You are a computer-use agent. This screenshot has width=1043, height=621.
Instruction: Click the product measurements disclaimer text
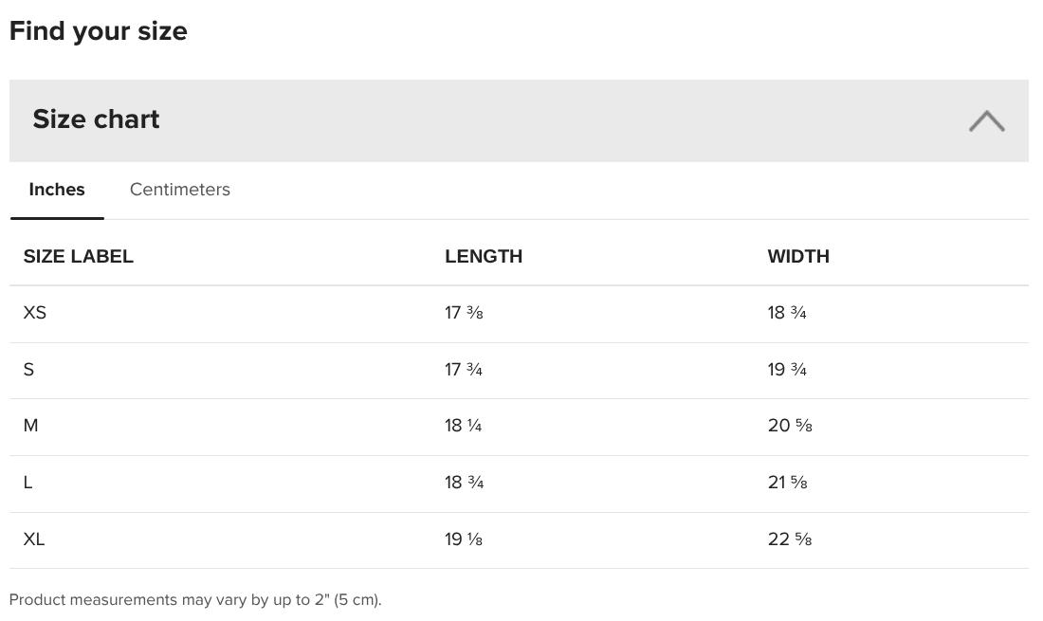click(195, 600)
